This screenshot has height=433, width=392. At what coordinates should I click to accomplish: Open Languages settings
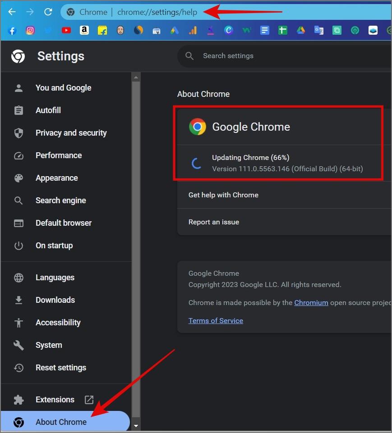[66, 278]
